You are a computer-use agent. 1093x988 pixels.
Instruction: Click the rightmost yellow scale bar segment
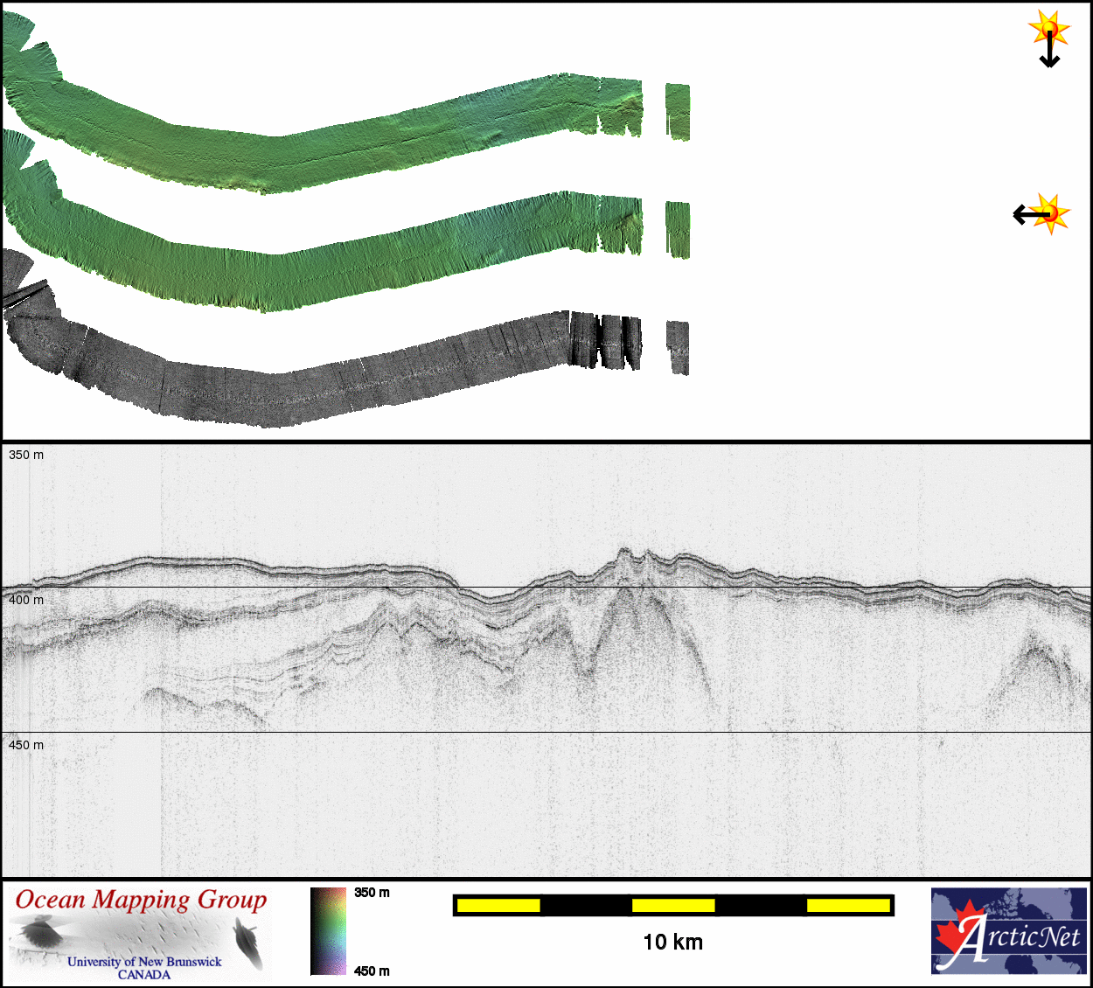tap(847, 906)
